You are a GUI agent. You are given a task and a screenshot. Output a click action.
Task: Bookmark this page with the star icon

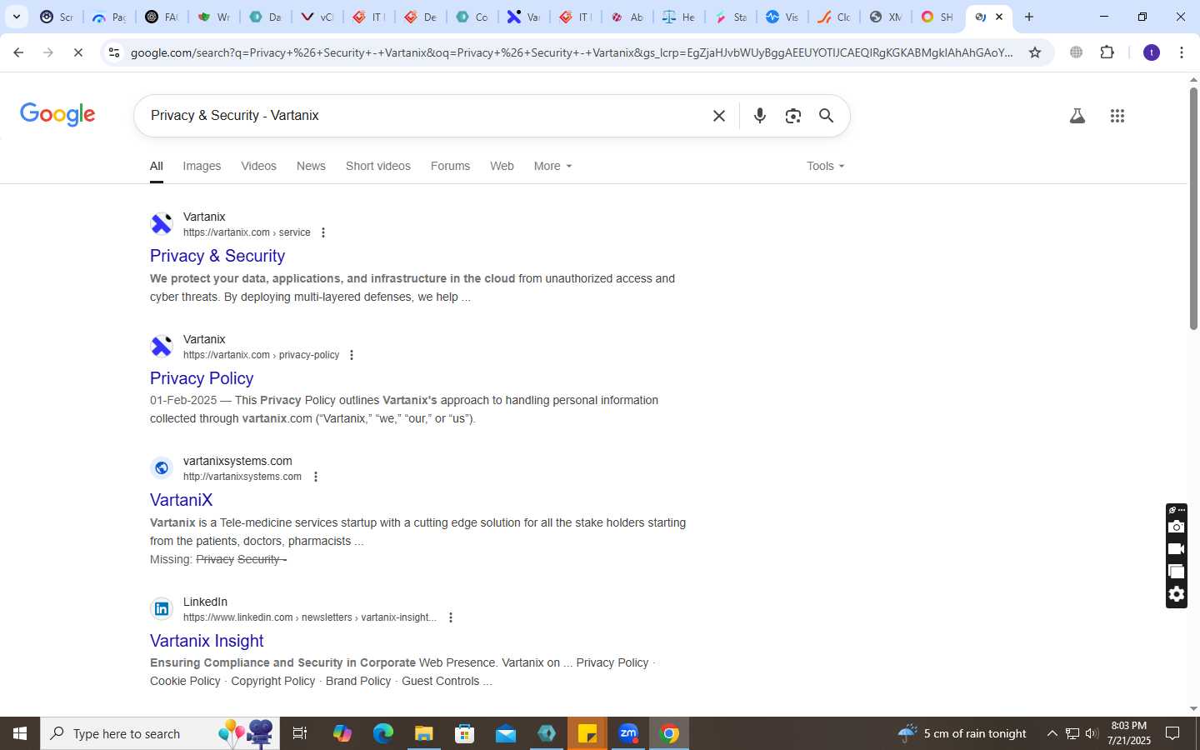coord(1035,52)
